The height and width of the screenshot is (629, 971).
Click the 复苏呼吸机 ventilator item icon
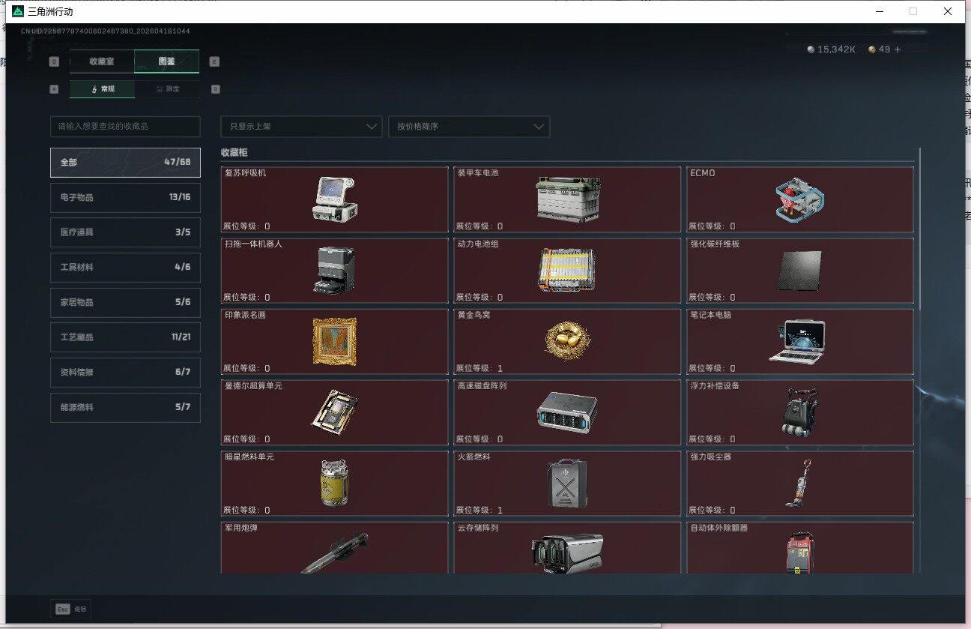(x=333, y=199)
